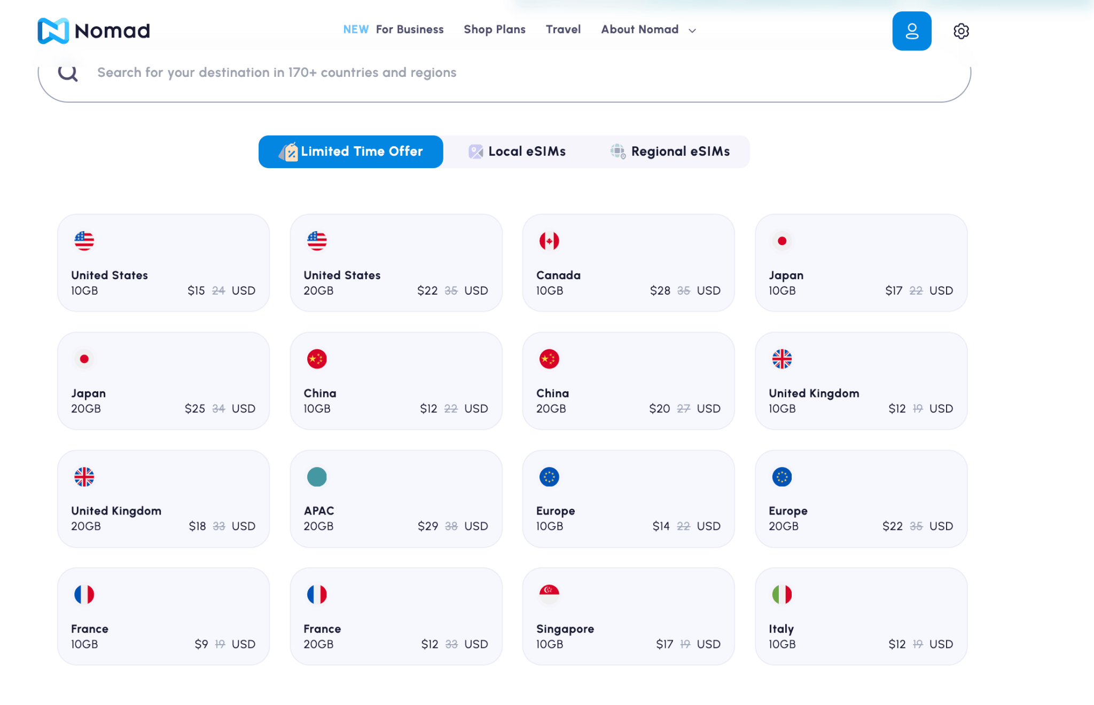Click the APAC teal circle icon

pos(317,477)
